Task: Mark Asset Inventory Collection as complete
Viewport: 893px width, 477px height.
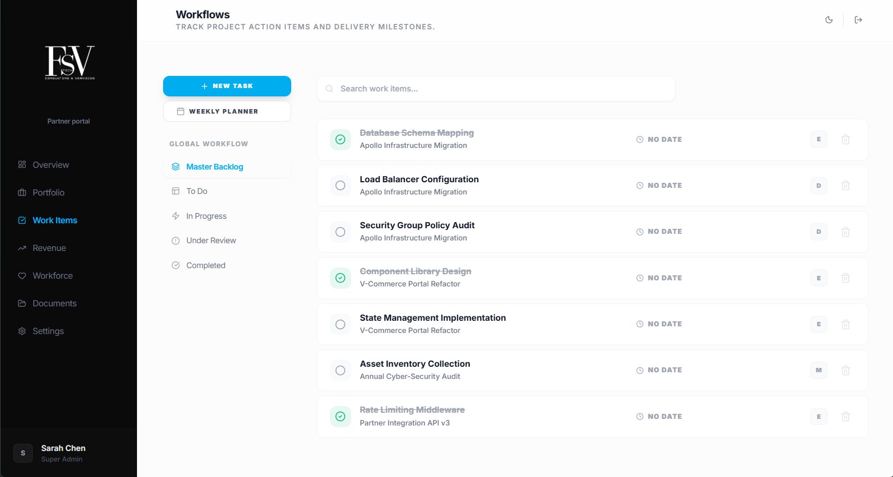Action: tap(341, 370)
